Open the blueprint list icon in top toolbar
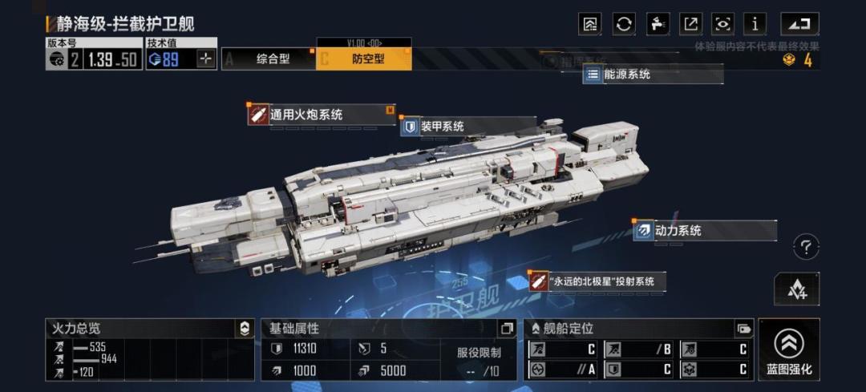 (590, 24)
